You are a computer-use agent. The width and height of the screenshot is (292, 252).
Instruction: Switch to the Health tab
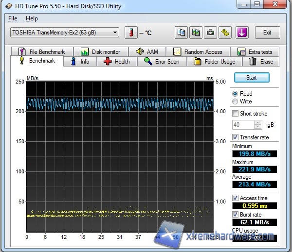tap(116, 62)
